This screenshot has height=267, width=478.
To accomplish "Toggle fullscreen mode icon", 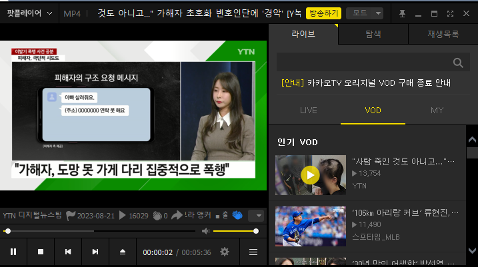I will 450,13.
